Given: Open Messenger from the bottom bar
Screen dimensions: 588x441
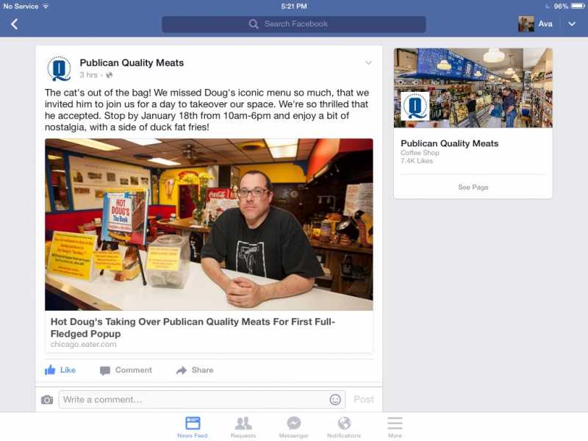Looking at the screenshot, I should coord(293,427).
